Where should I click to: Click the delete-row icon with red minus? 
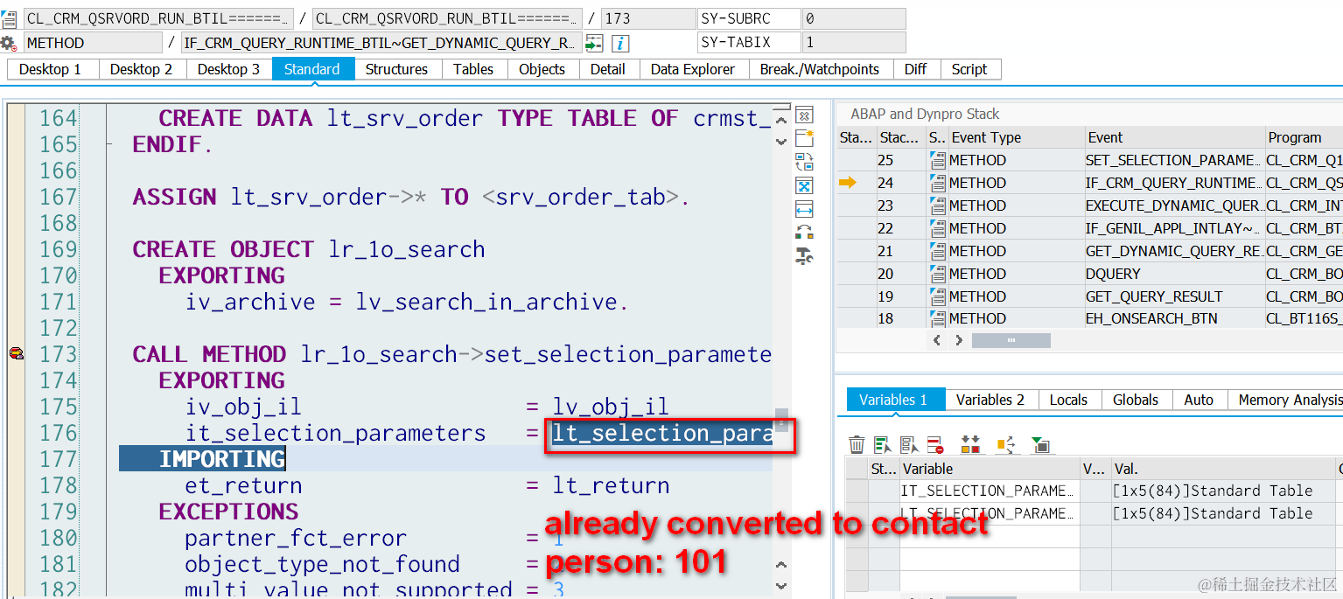point(935,445)
